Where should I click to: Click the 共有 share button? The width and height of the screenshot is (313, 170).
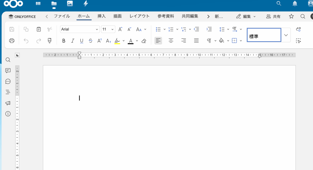pos(273,17)
